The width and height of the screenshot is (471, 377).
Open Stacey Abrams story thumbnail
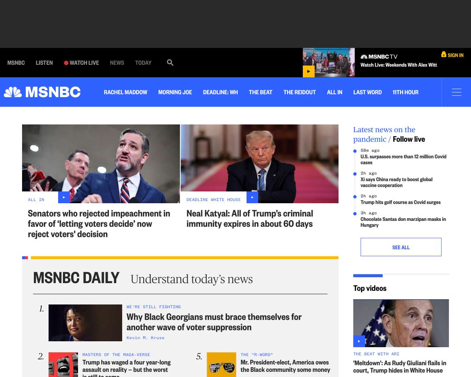pos(85,323)
